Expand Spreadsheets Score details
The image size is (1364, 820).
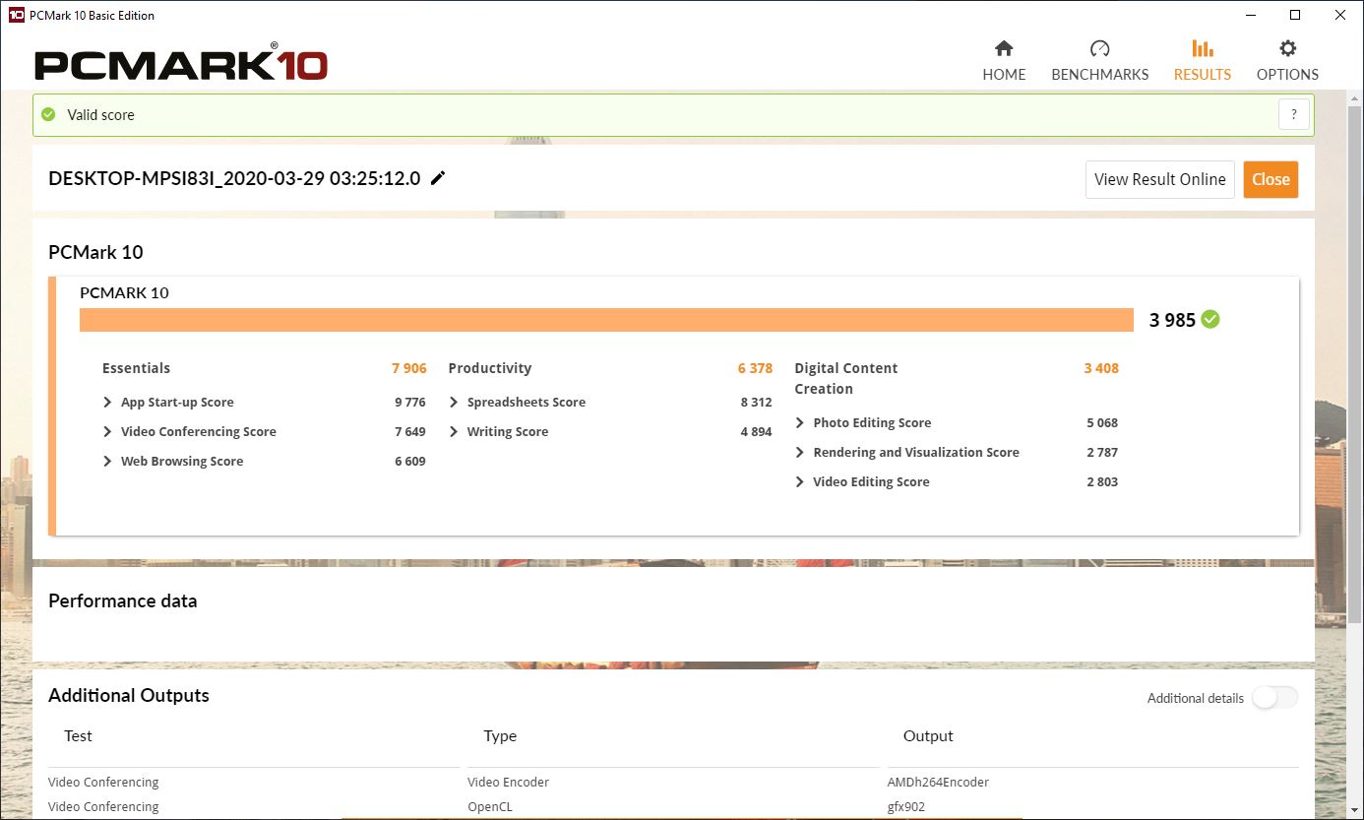pyautogui.click(x=454, y=402)
